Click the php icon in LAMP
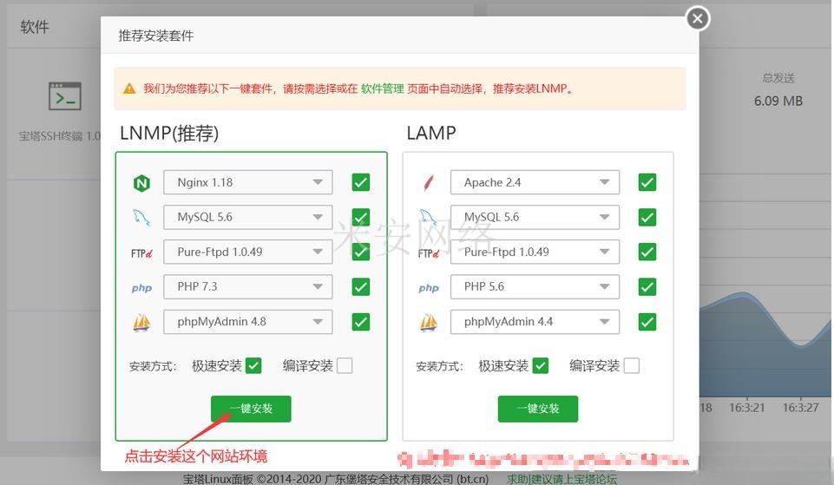The width and height of the screenshot is (834, 485). pyautogui.click(x=429, y=288)
